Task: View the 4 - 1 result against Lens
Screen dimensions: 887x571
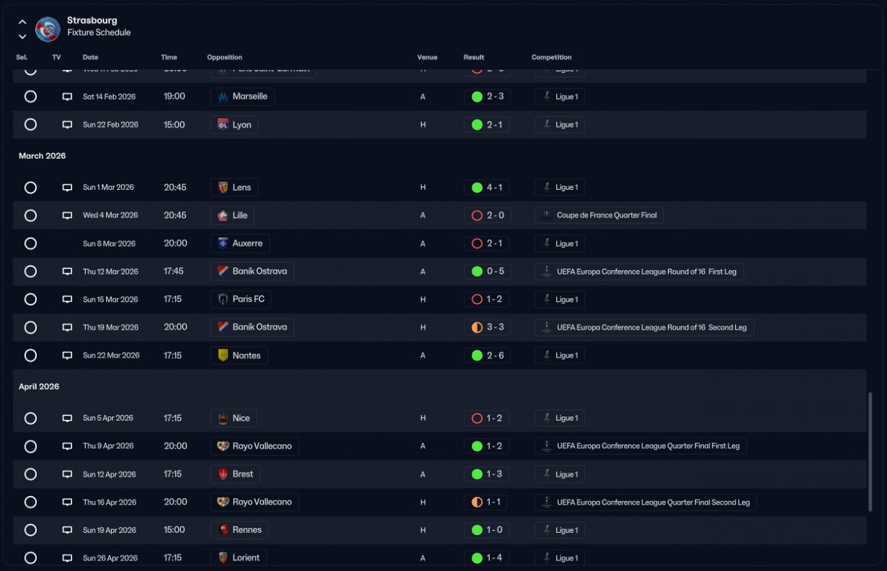Action: [487, 187]
